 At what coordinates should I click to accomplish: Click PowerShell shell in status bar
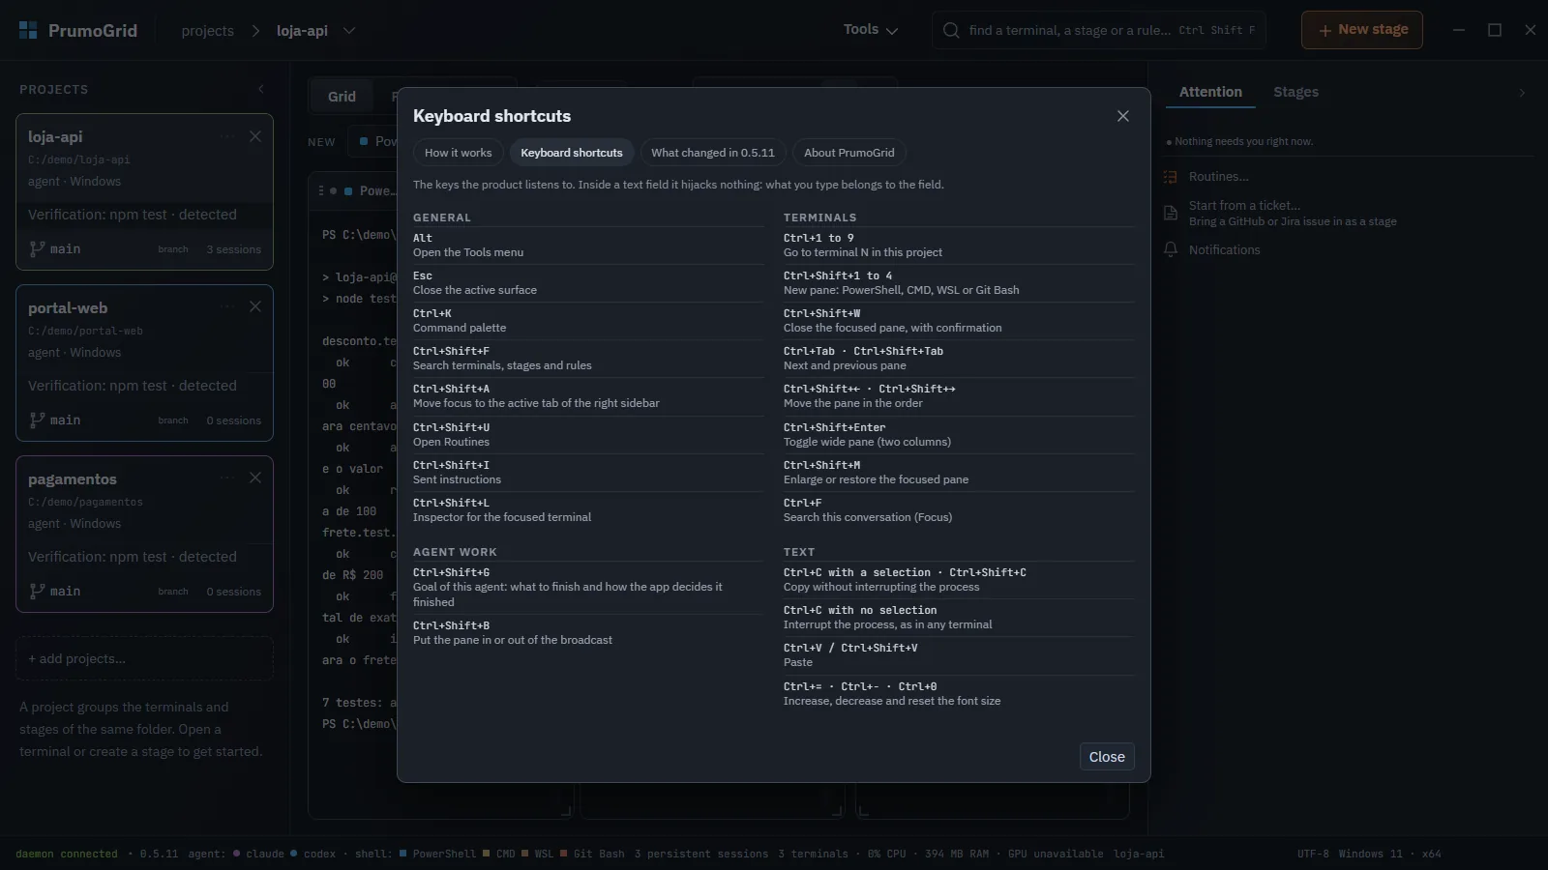click(x=437, y=854)
